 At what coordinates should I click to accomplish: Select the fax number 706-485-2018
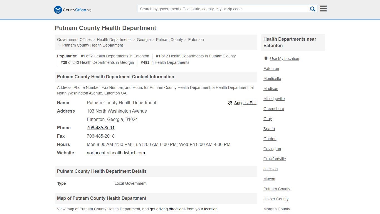[101, 136]
